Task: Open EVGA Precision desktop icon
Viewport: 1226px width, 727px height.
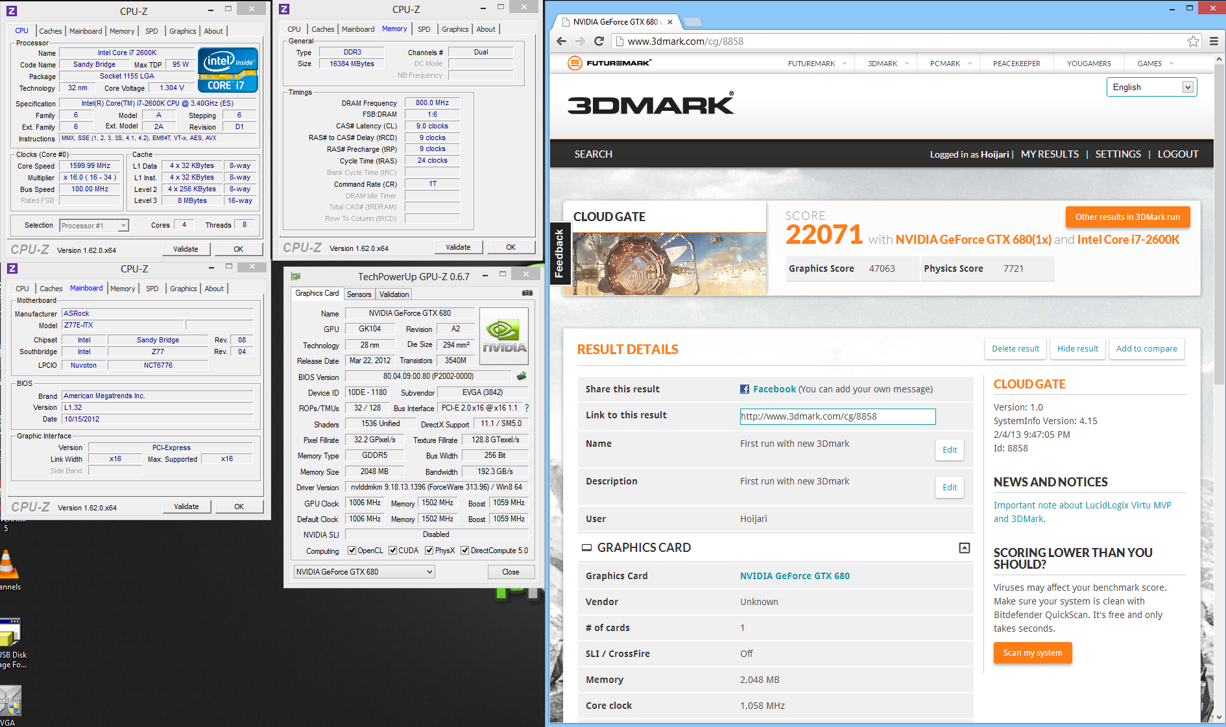Action: [x=10, y=700]
